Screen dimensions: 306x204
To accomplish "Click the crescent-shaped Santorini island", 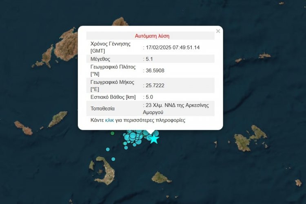I will pyautogui.click(x=103, y=170).
